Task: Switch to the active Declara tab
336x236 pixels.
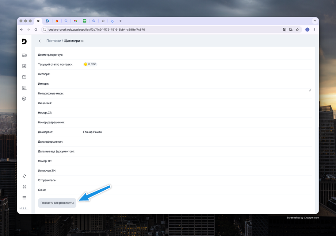Action: pyautogui.click(x=38, y=21)
